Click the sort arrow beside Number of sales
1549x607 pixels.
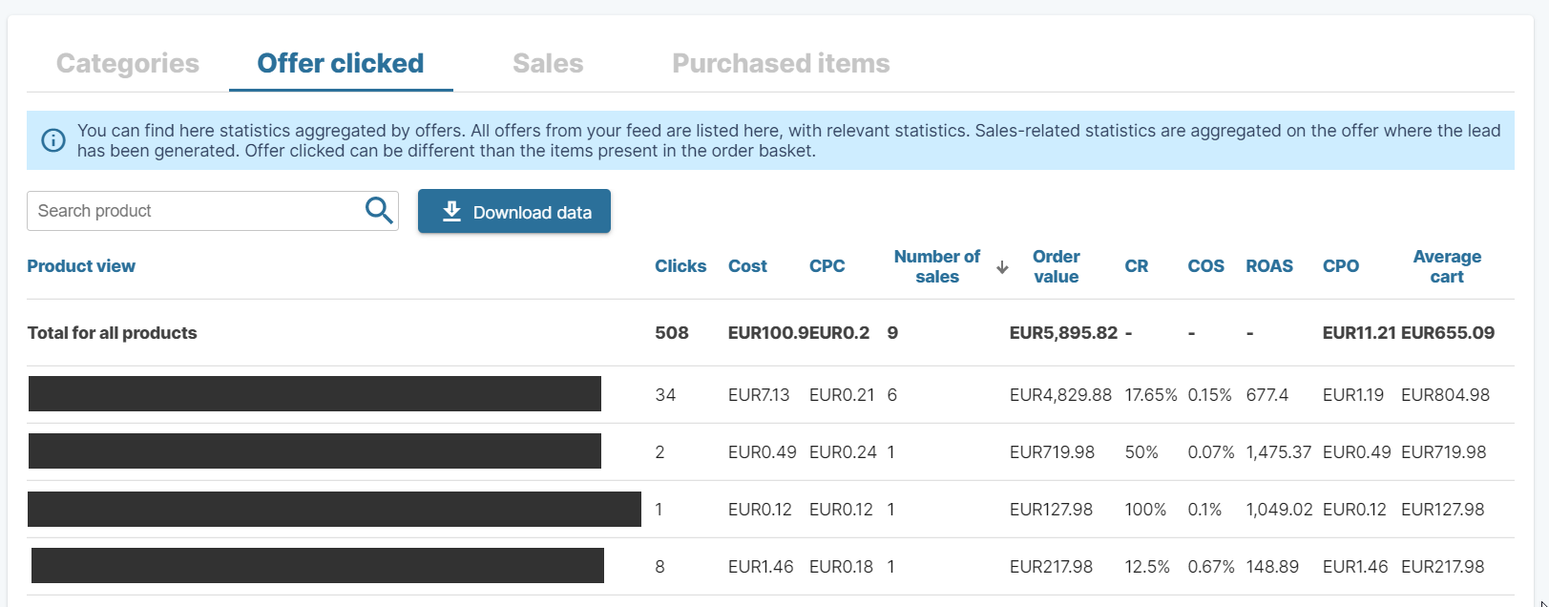point(1002,267)
